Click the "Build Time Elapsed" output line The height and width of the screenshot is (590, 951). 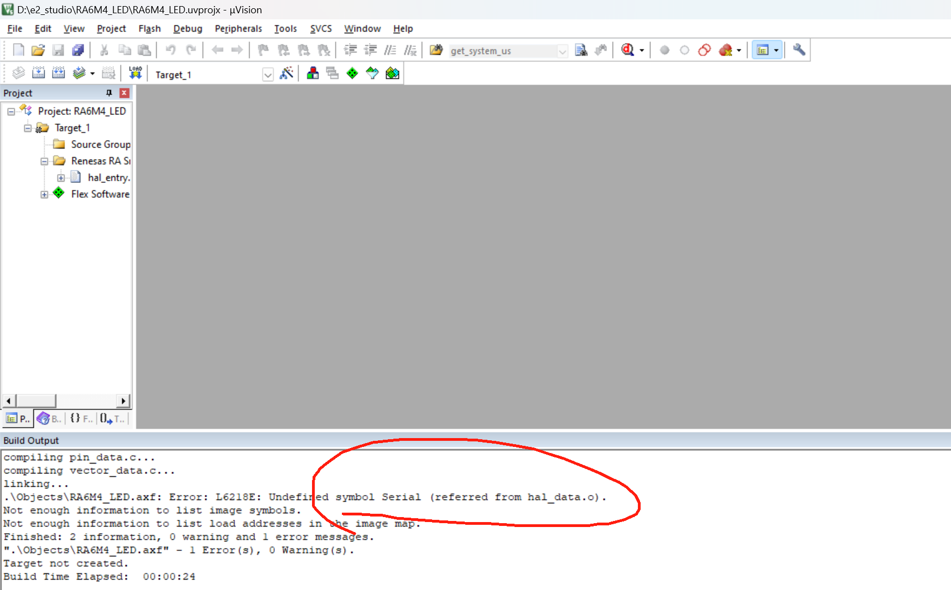(100, 577)
